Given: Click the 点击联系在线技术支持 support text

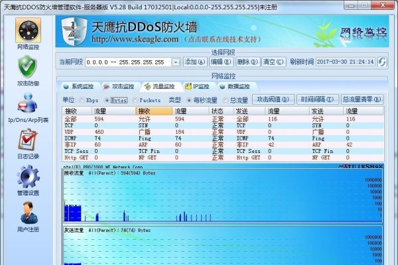Looking at the screenshot, I should (223, 40).
